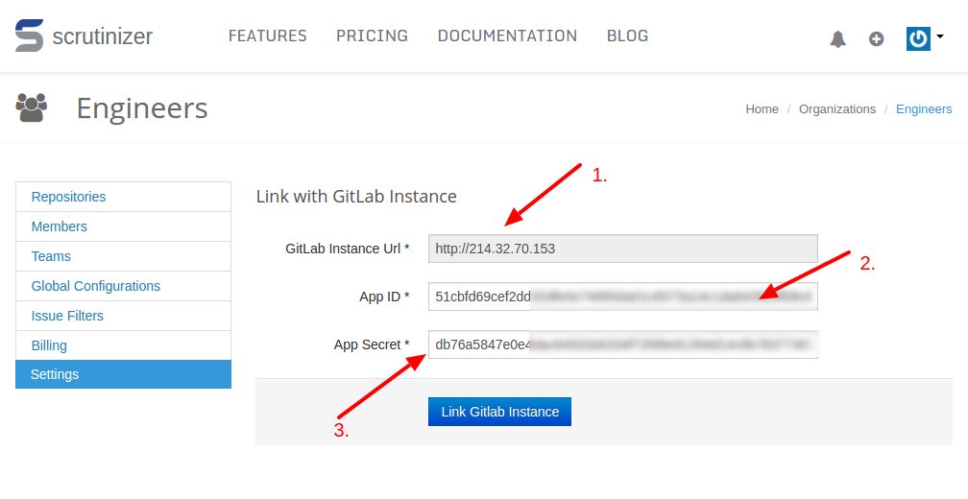
Task: Open the Features menu item
Action: click(267, 36)
